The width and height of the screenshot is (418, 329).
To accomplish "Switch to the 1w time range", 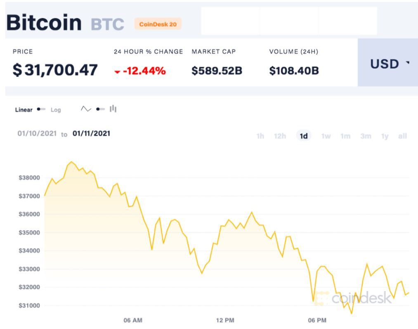I will click(326, 136).
